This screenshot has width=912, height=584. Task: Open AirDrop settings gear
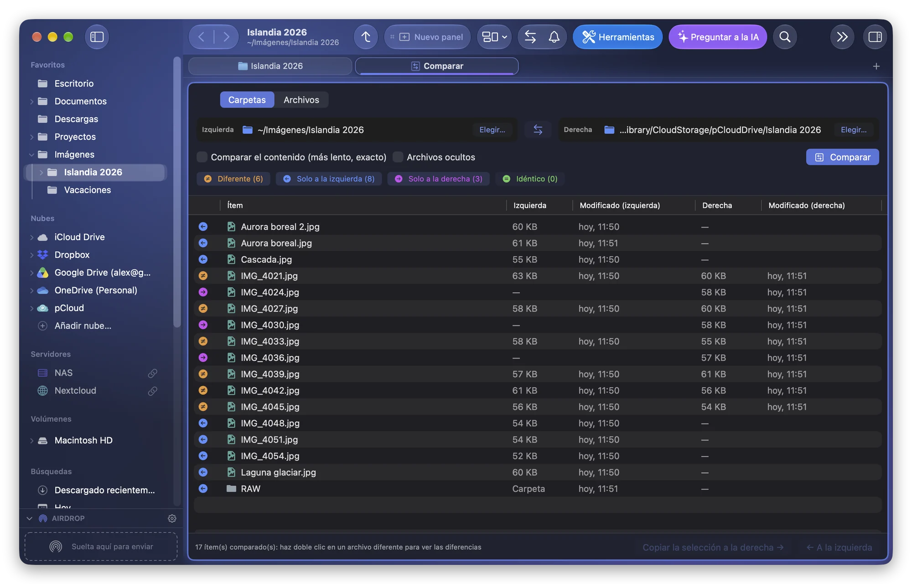[172, 518]
